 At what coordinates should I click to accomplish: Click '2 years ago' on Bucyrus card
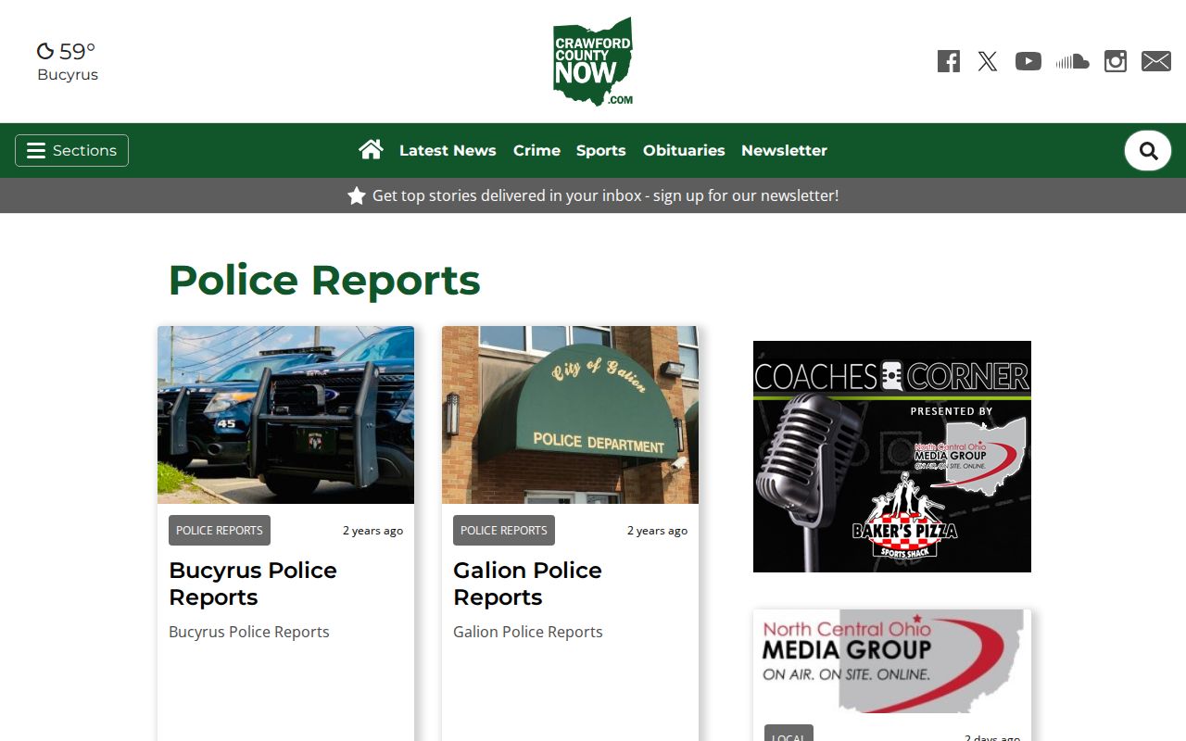[x=372, y=531]
